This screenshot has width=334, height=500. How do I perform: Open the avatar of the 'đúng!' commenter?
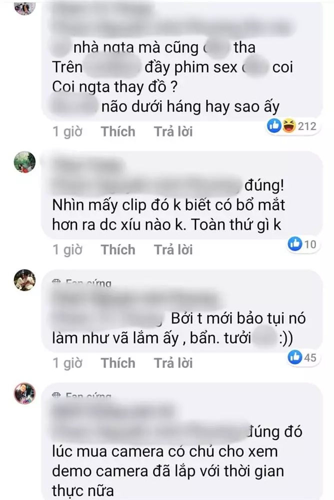tap(24, 162)
